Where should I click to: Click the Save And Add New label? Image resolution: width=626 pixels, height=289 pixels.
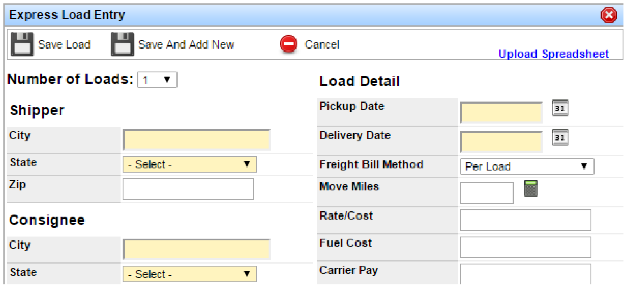[187, 44]
